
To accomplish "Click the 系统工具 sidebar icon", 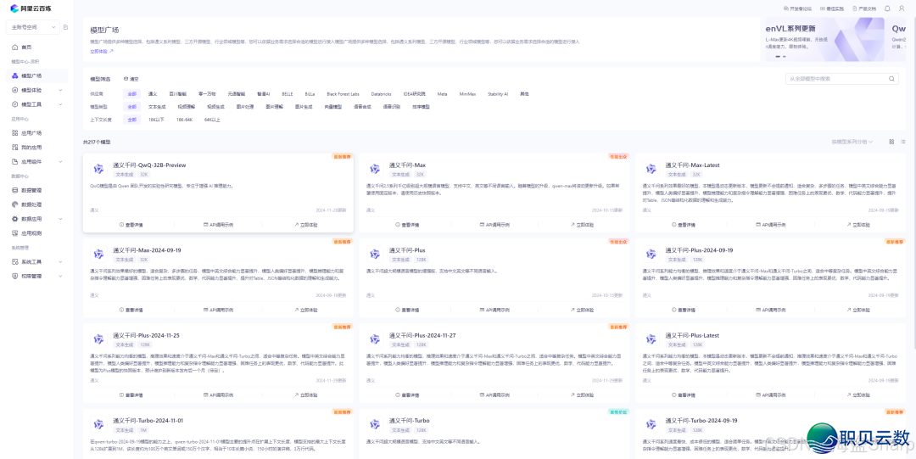I will click(x=15, y=261).
